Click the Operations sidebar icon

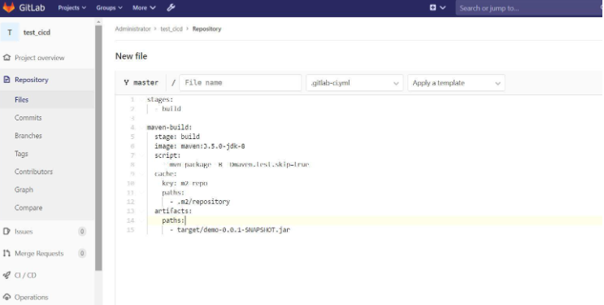point(7,298)
